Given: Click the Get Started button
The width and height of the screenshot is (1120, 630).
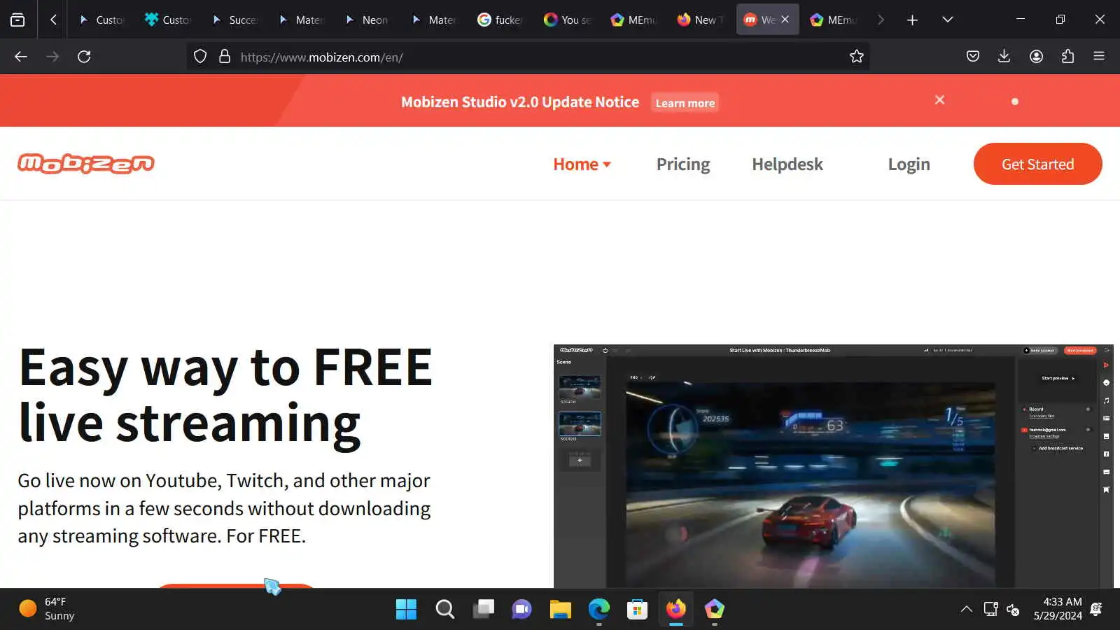Looking at the screenshot, I should 1038,164.
